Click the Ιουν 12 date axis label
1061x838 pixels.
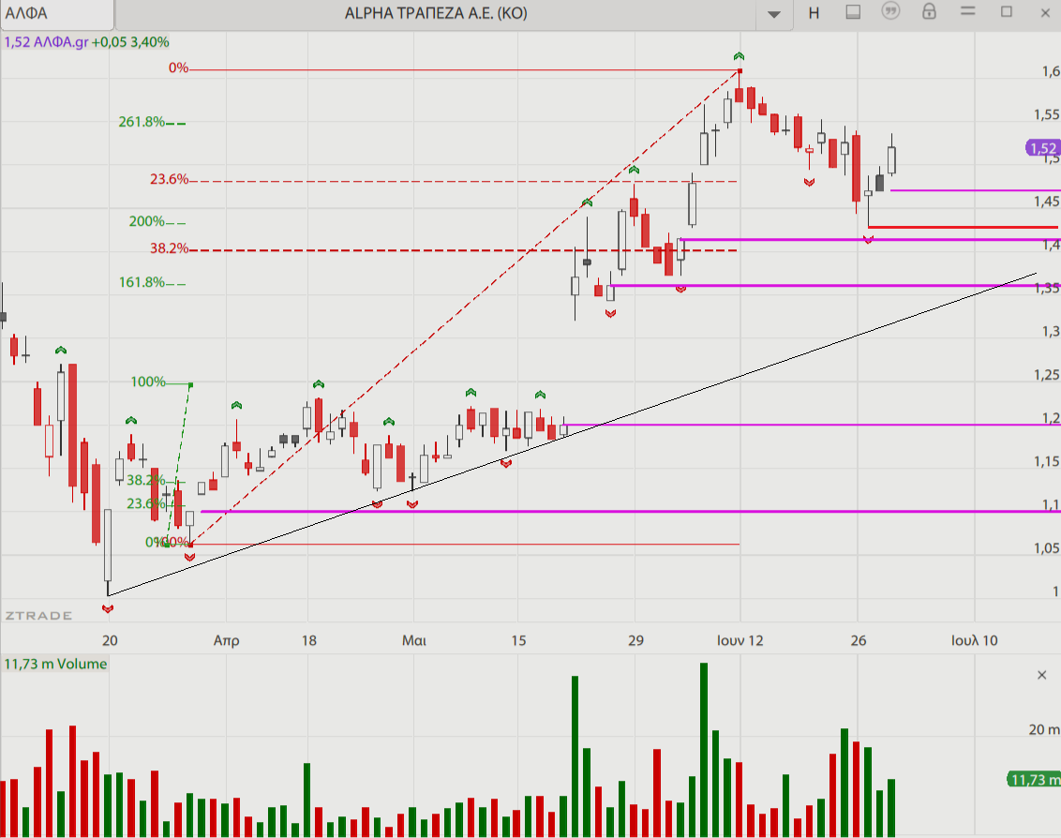coord(740,640)
